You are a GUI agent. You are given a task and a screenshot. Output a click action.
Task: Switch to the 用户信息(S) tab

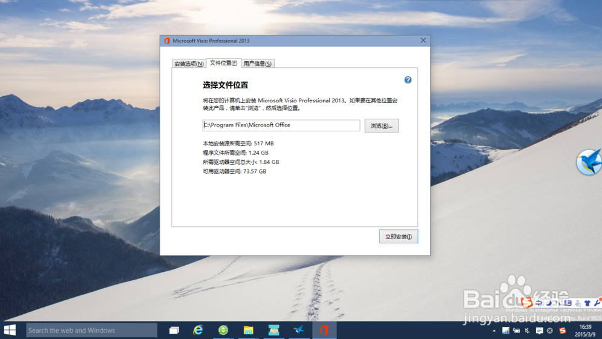(x=257, y=64)
